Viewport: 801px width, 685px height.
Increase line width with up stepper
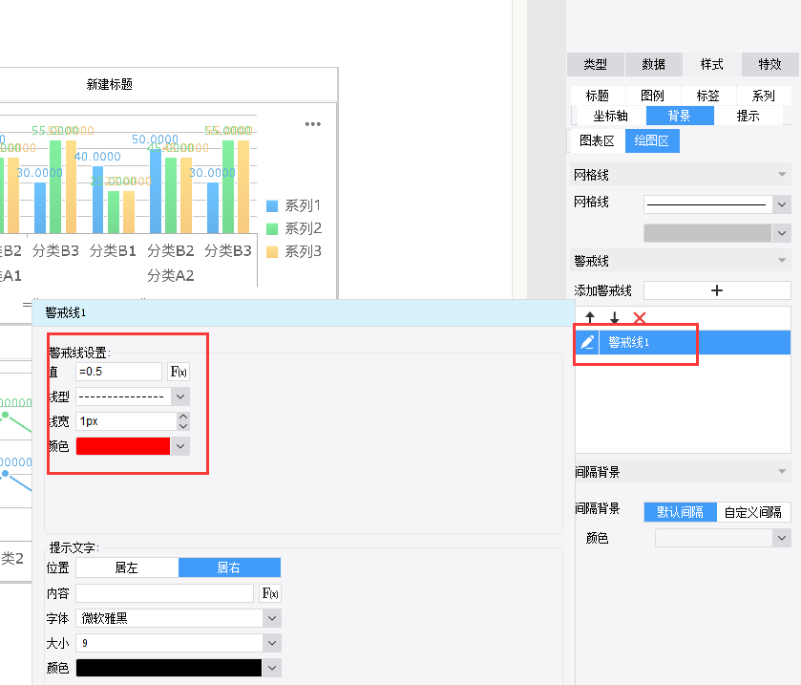(183, 417)
